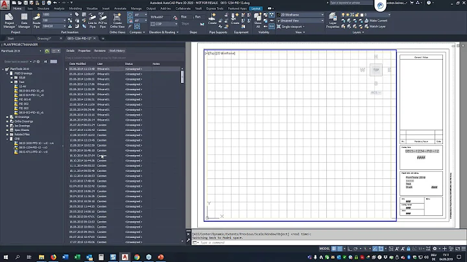Click Create in Equipment panel
The width and height of the screenshot is (467, 262).
[x=235, y=18]
